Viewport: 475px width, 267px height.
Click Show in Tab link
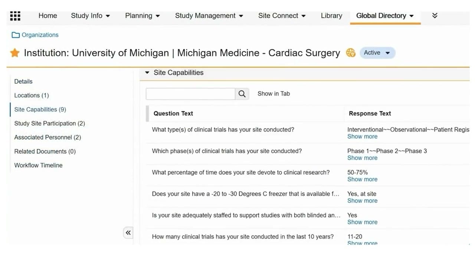pos(274,93)
